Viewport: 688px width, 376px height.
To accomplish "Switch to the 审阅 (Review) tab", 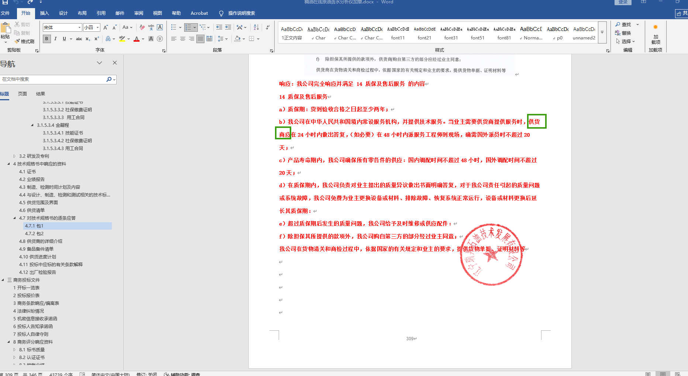I will [x=138, y=13].
